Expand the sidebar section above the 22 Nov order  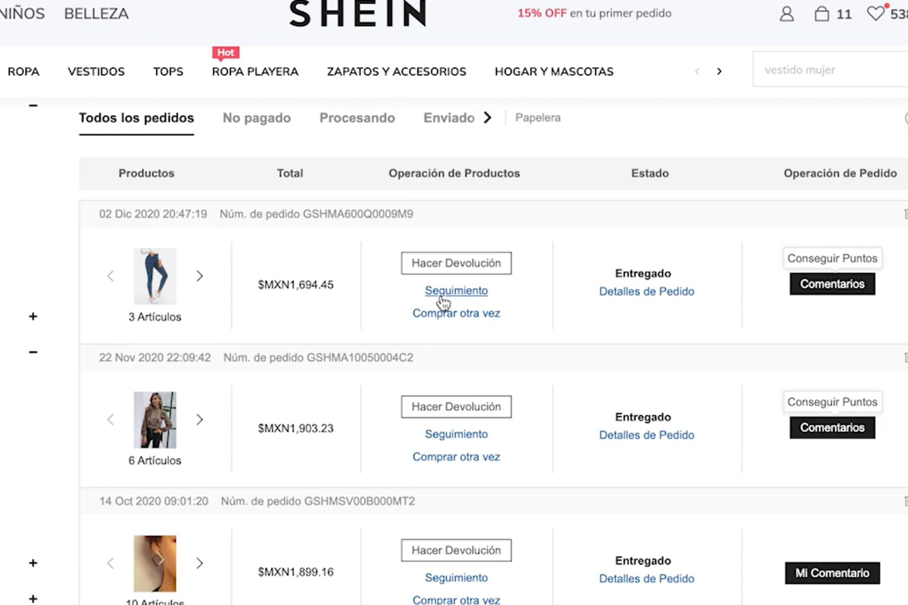[33, 316]
